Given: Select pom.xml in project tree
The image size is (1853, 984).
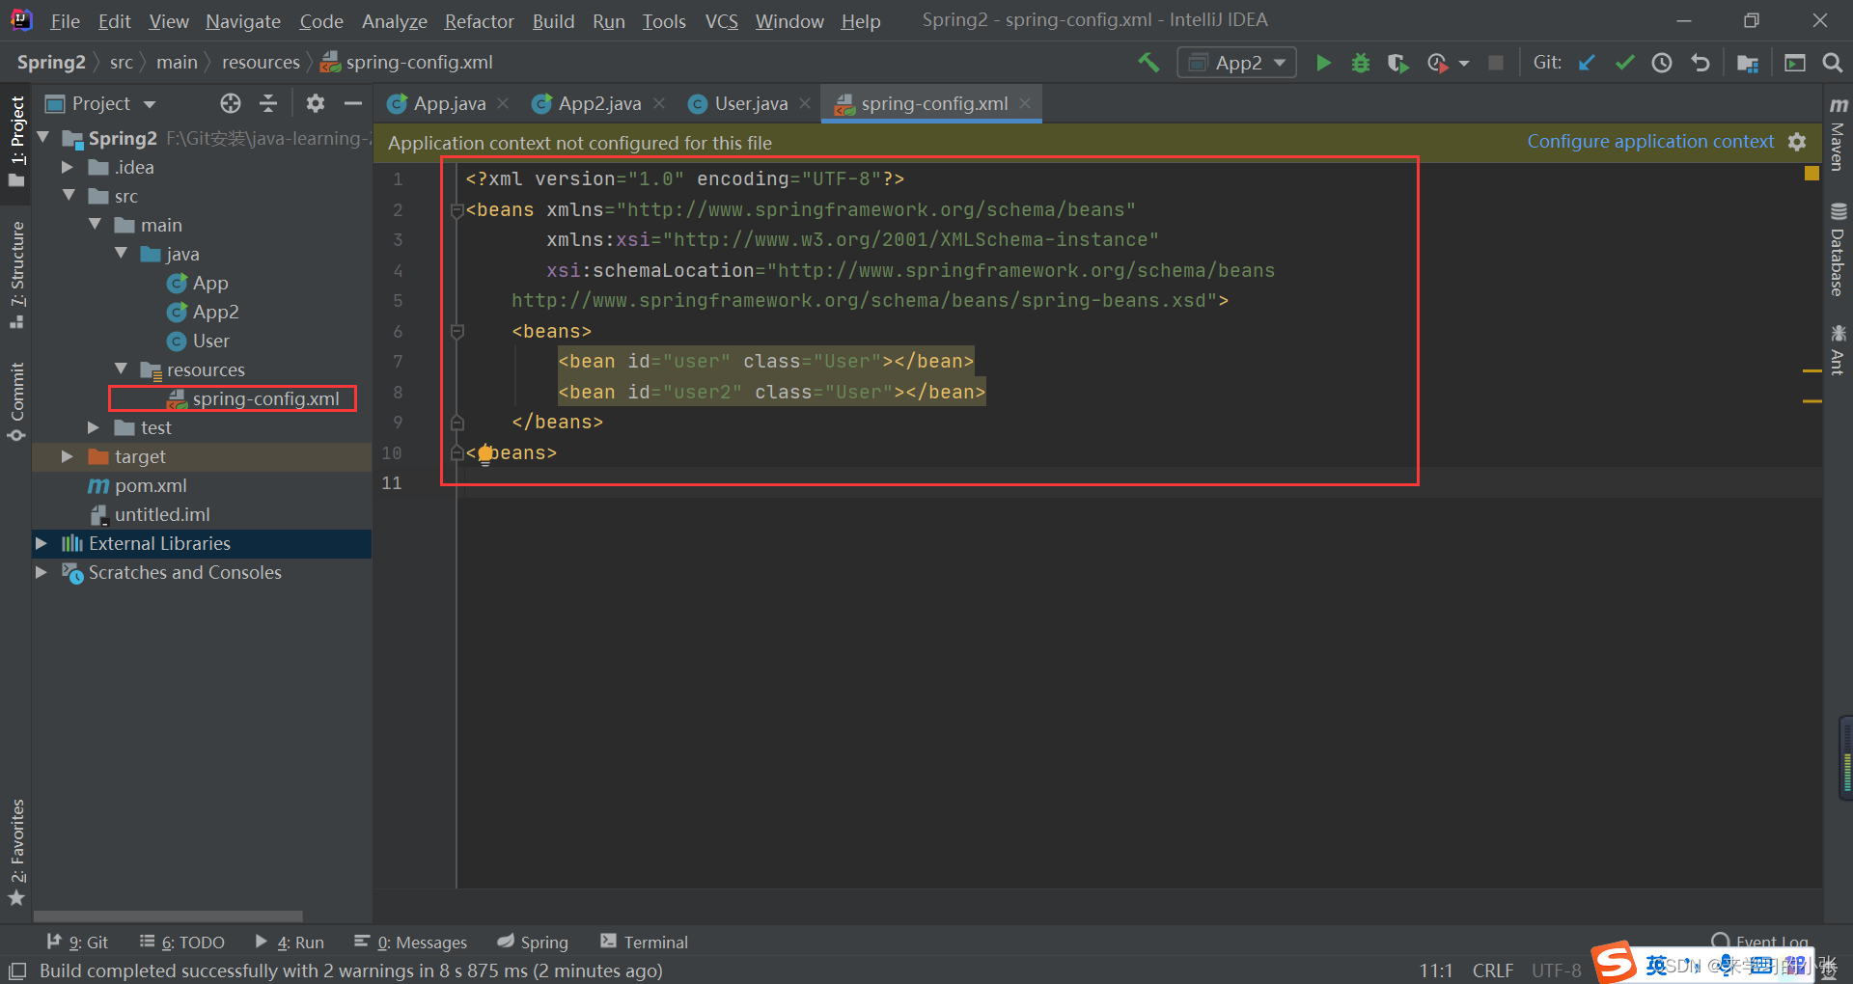Looking at the screenshot, I should [151, 485].
